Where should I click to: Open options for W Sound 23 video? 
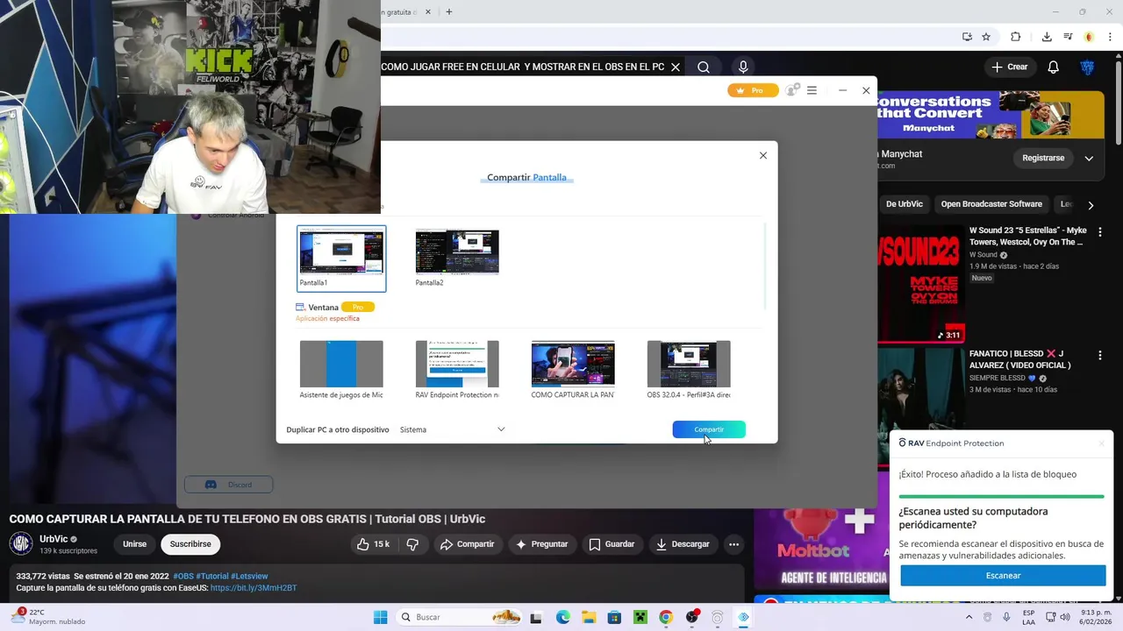1100,232
